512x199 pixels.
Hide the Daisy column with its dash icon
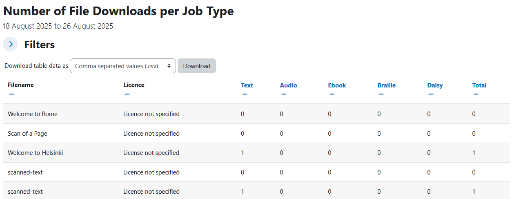point(431,94)
